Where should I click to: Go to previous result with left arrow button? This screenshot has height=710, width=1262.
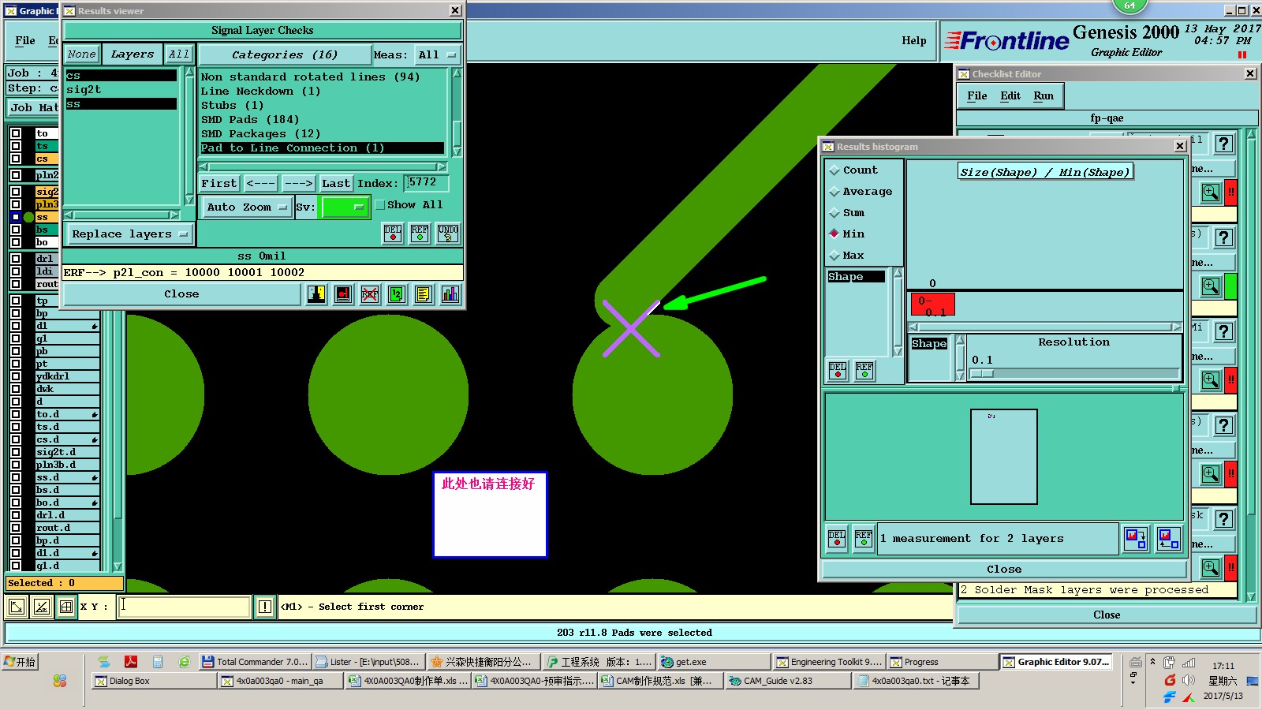tap(260, 184)
